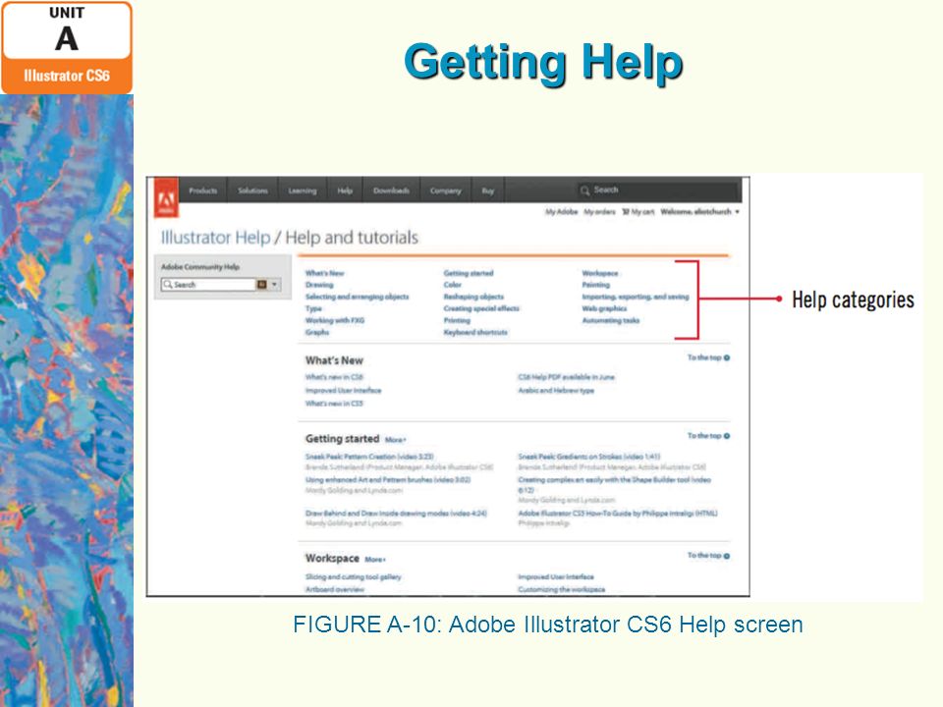Open Using enhanced Art and Pattern brushes video
The width and height of the screenshot is (943, 707).
[x=388, y=480]
